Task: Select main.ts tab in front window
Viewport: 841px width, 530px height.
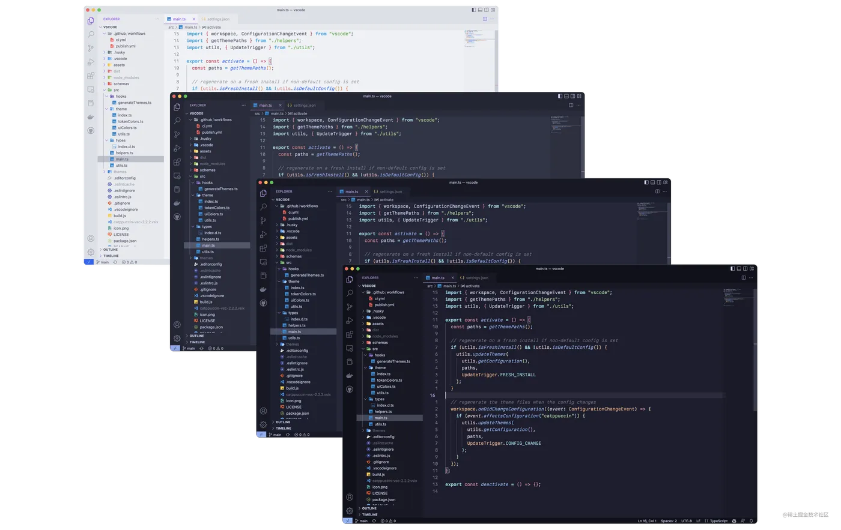Action: (x=439, y=278)
